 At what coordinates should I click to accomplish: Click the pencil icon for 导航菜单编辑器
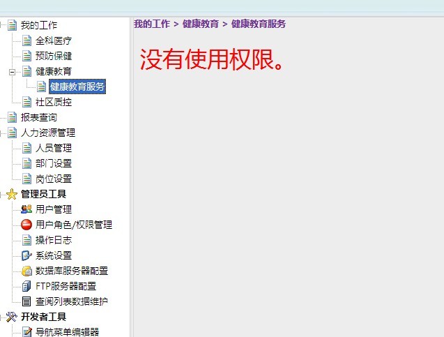27,332
